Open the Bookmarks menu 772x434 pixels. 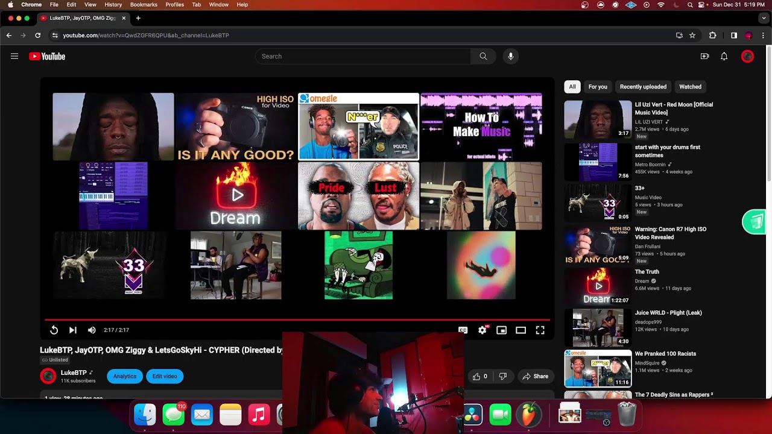coord(144,5)
